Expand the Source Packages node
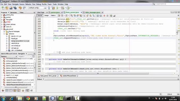This screenshot has width=180, height=101. click(4, 31)
